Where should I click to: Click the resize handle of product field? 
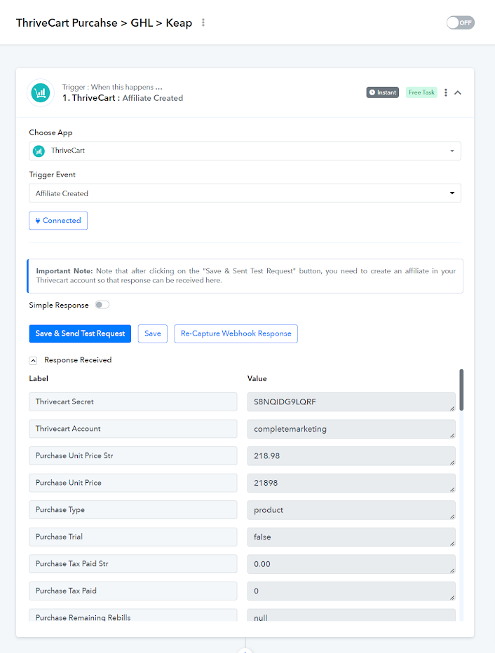point(452,516)
